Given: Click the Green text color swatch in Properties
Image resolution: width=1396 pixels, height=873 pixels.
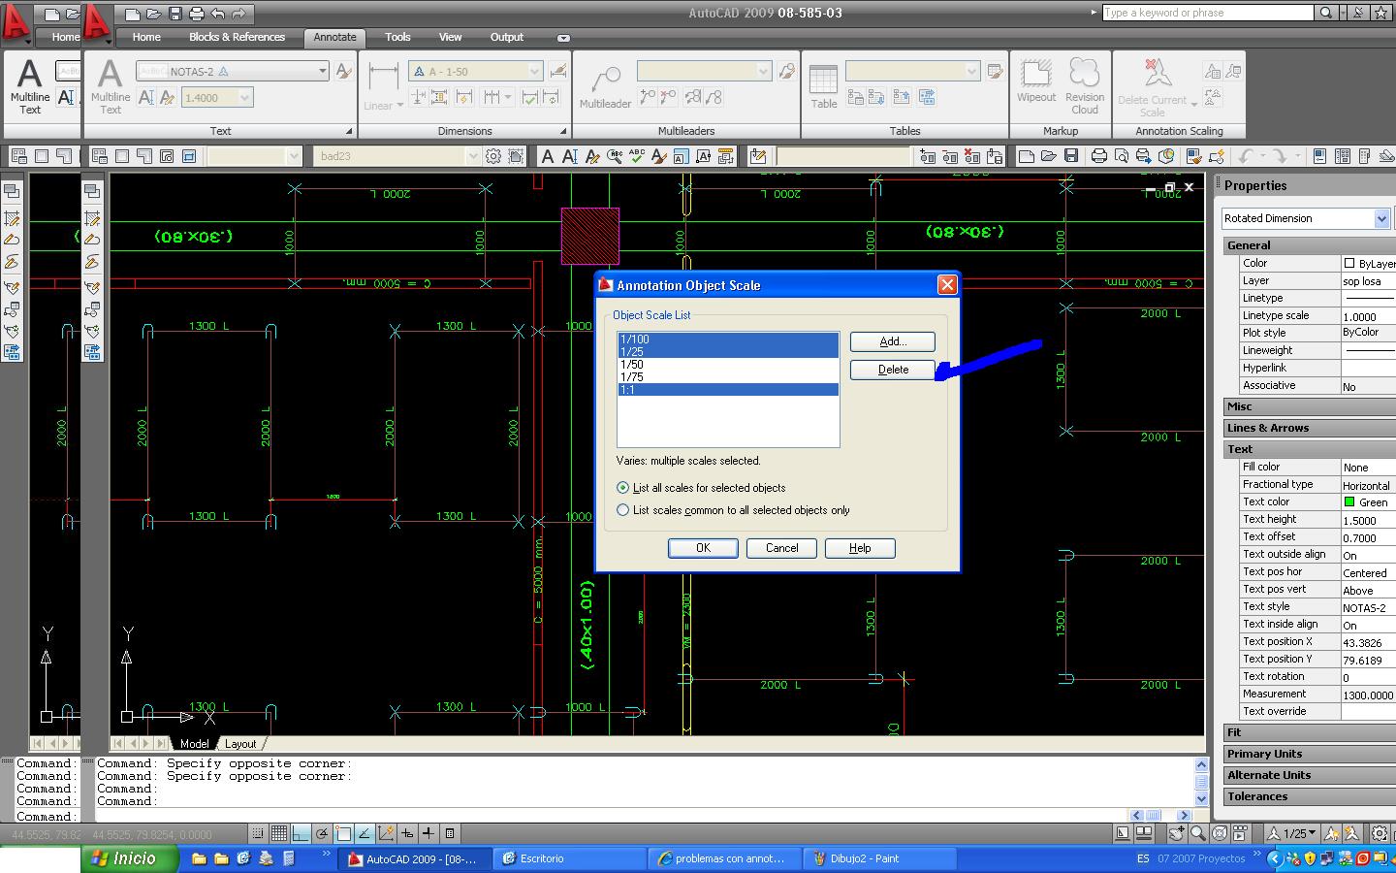Looking at the screenshot, I should 1348,501.
